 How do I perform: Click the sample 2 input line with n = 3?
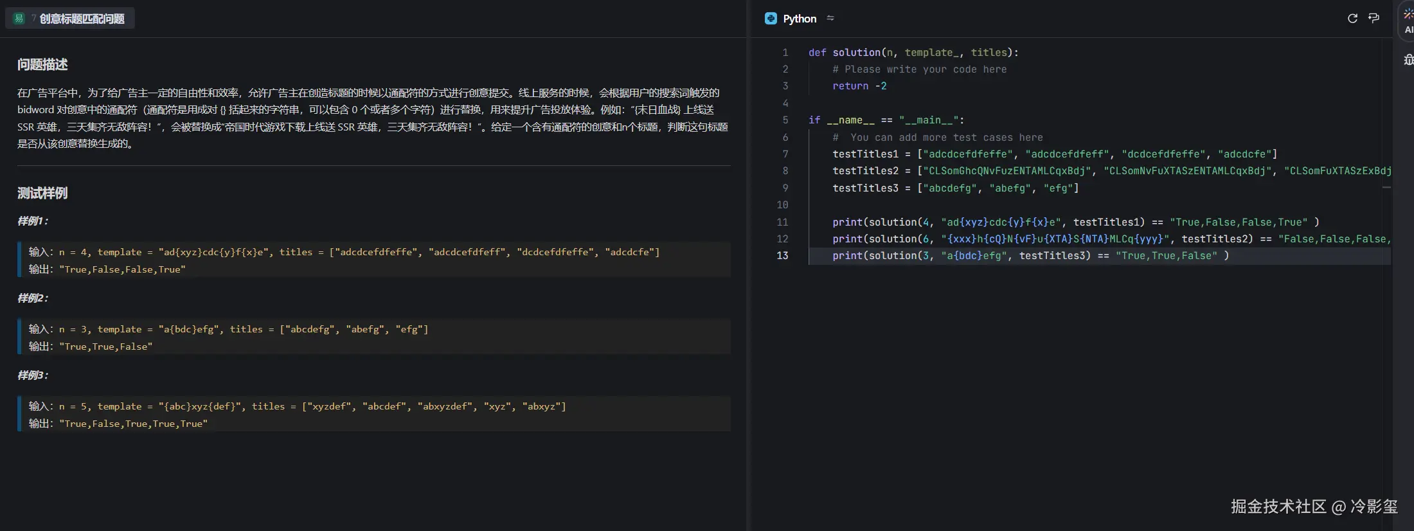[x=229, y=329]
